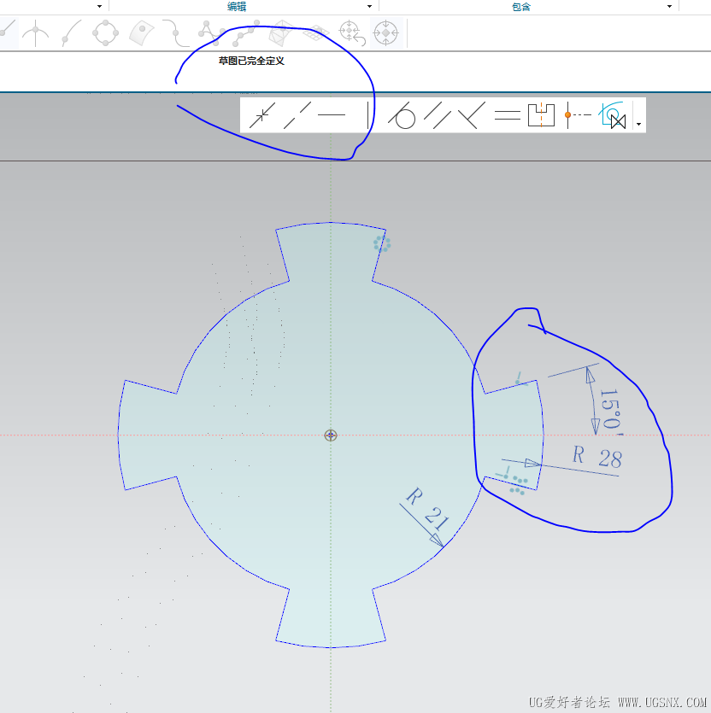The height and width of the screenshot is (713, 711).
Task: Apply the Collinear constraint tool
Action: 297,114
